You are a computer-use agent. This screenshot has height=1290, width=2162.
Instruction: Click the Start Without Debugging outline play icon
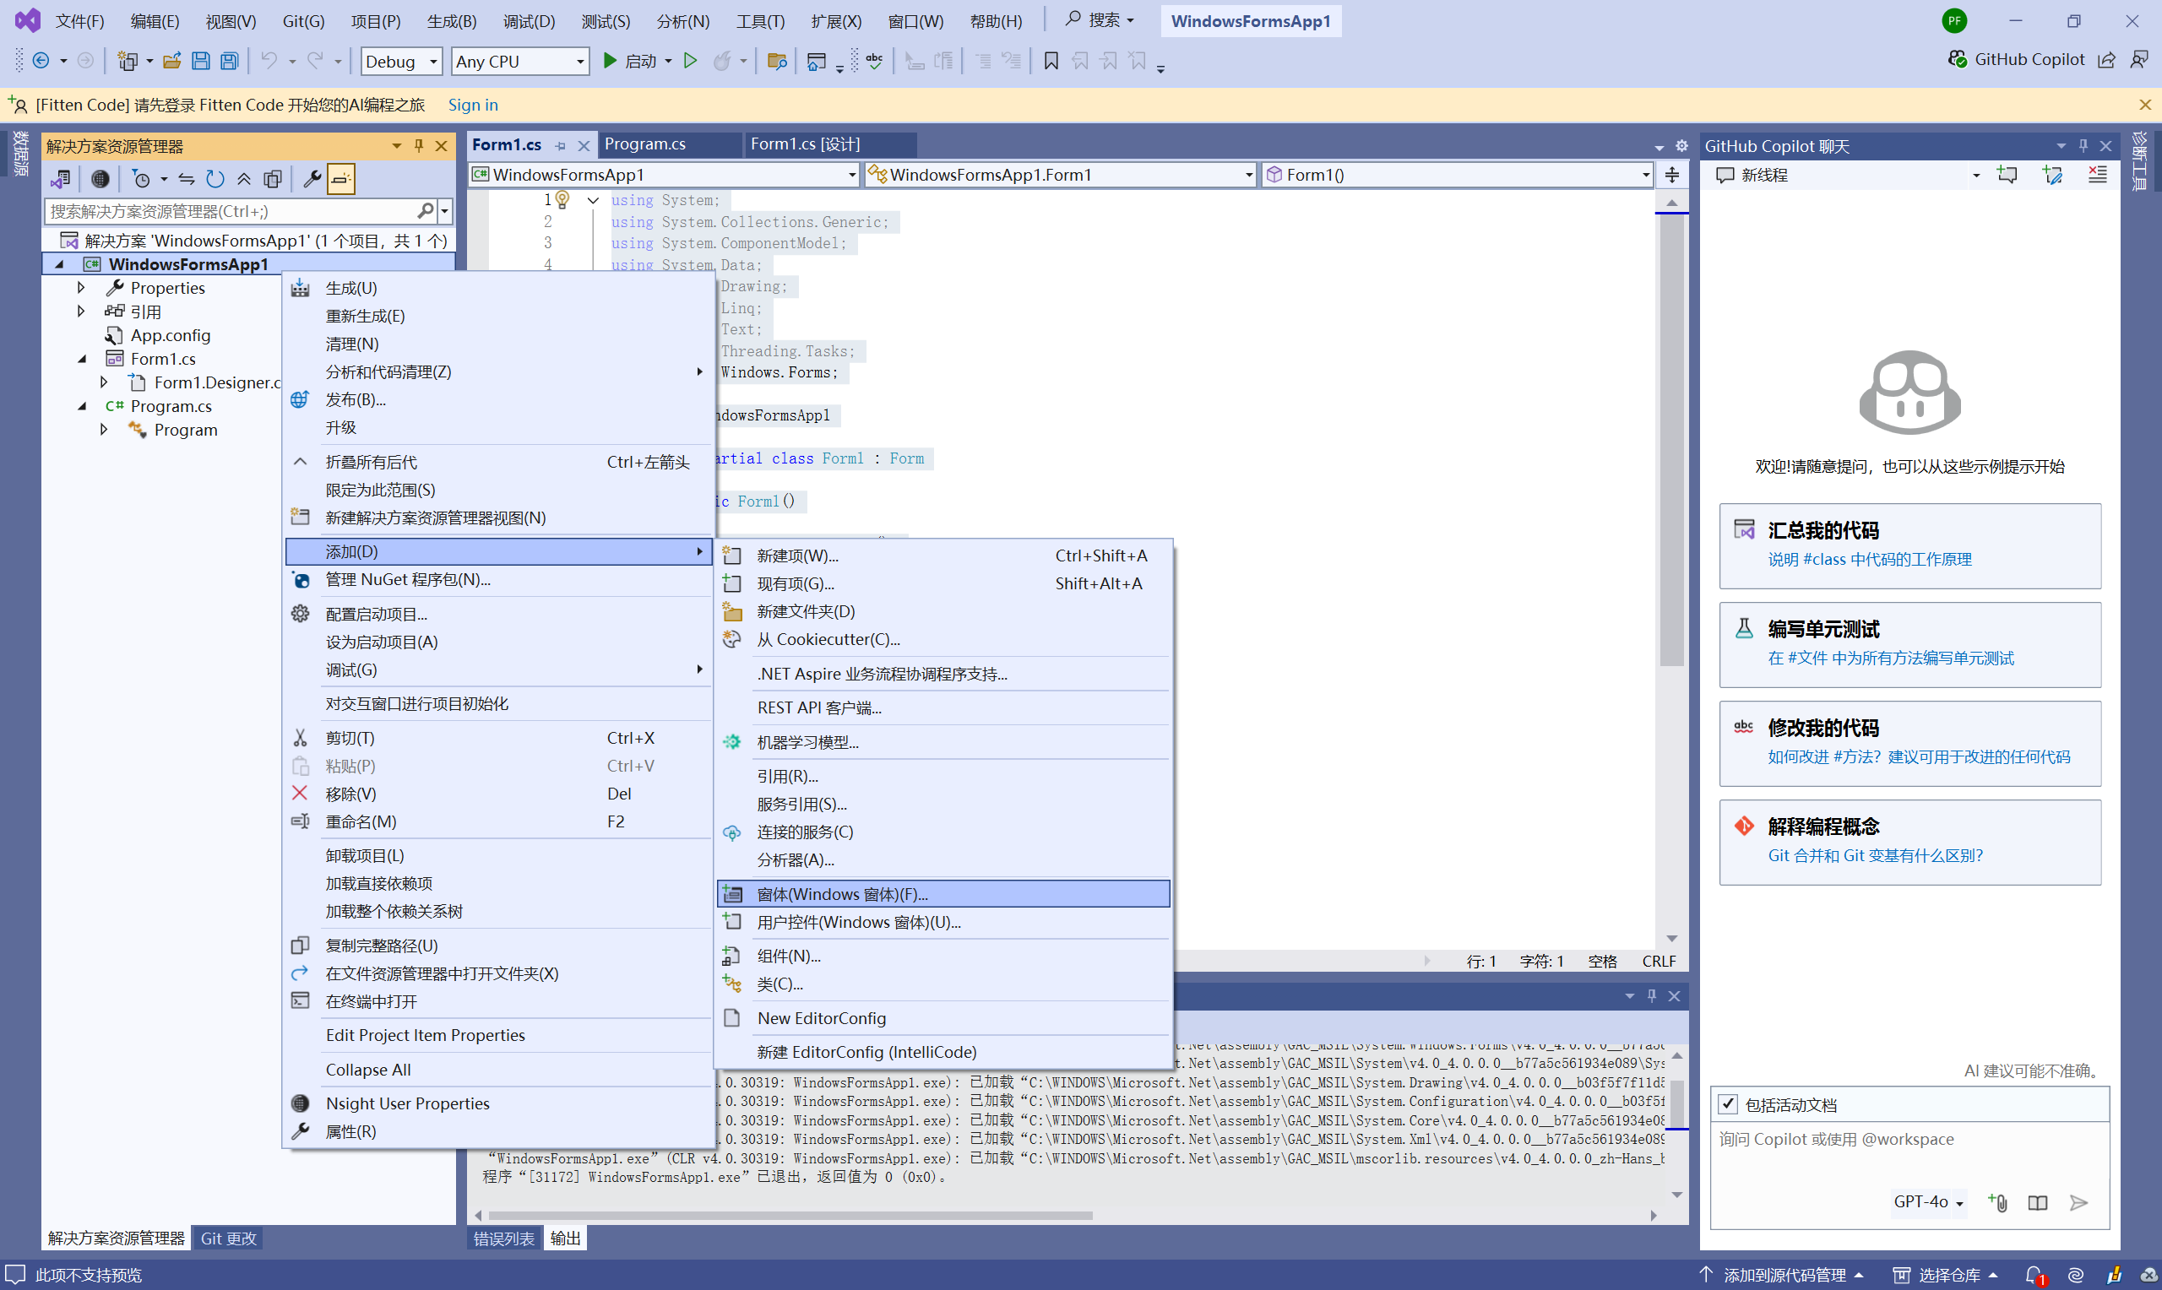[690, 61]
